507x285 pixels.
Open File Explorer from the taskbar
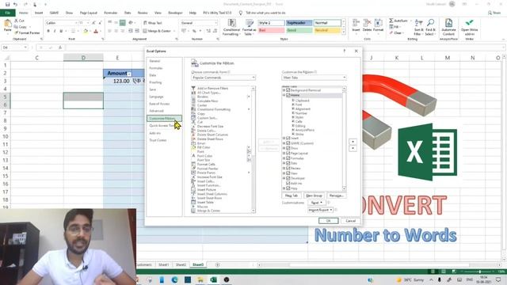click(x=200, y=279)
